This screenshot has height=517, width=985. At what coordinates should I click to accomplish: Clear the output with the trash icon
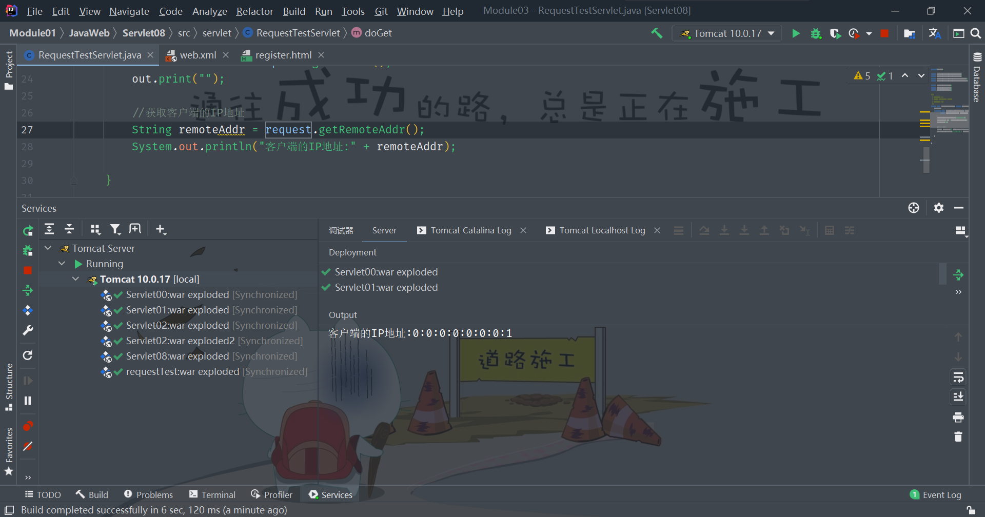pos(958,437)
